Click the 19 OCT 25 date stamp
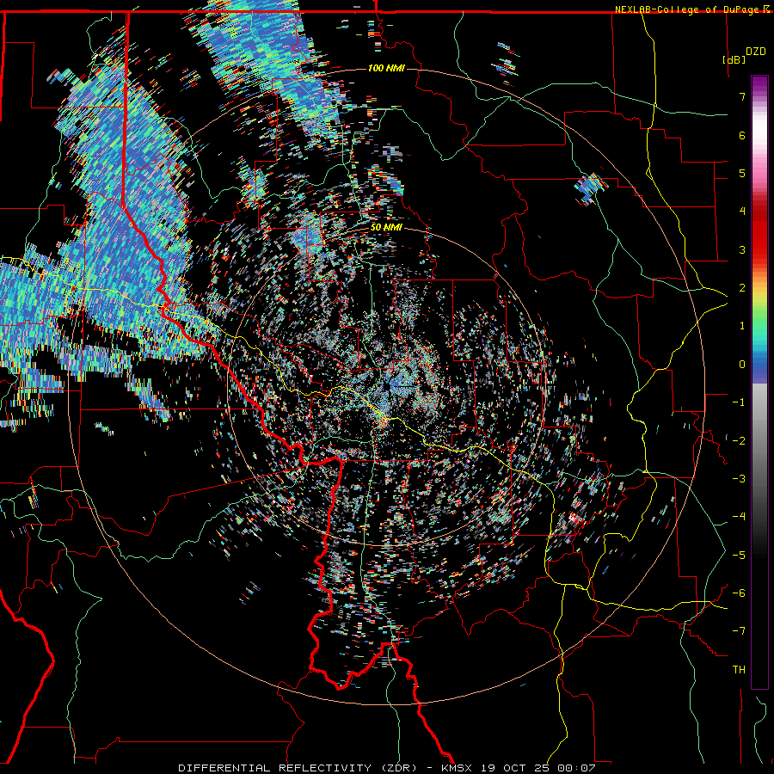 [516, 768]
